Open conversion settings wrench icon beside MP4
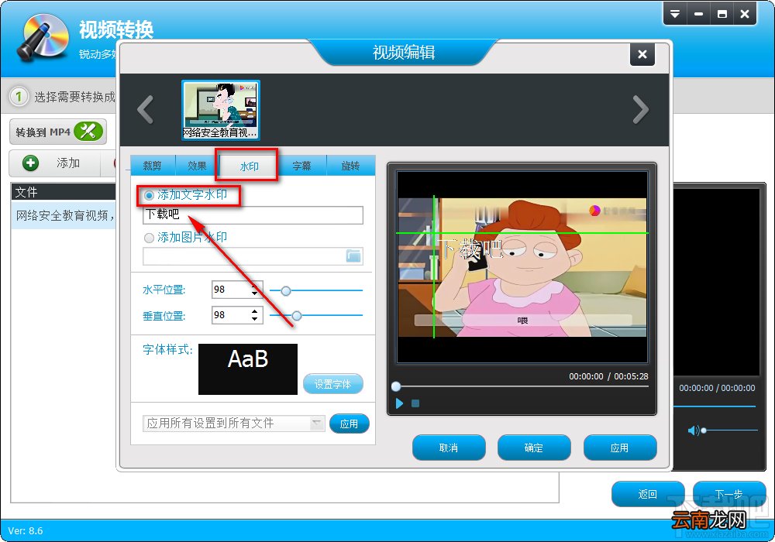The image size is (775, 542). click(88, 132)
